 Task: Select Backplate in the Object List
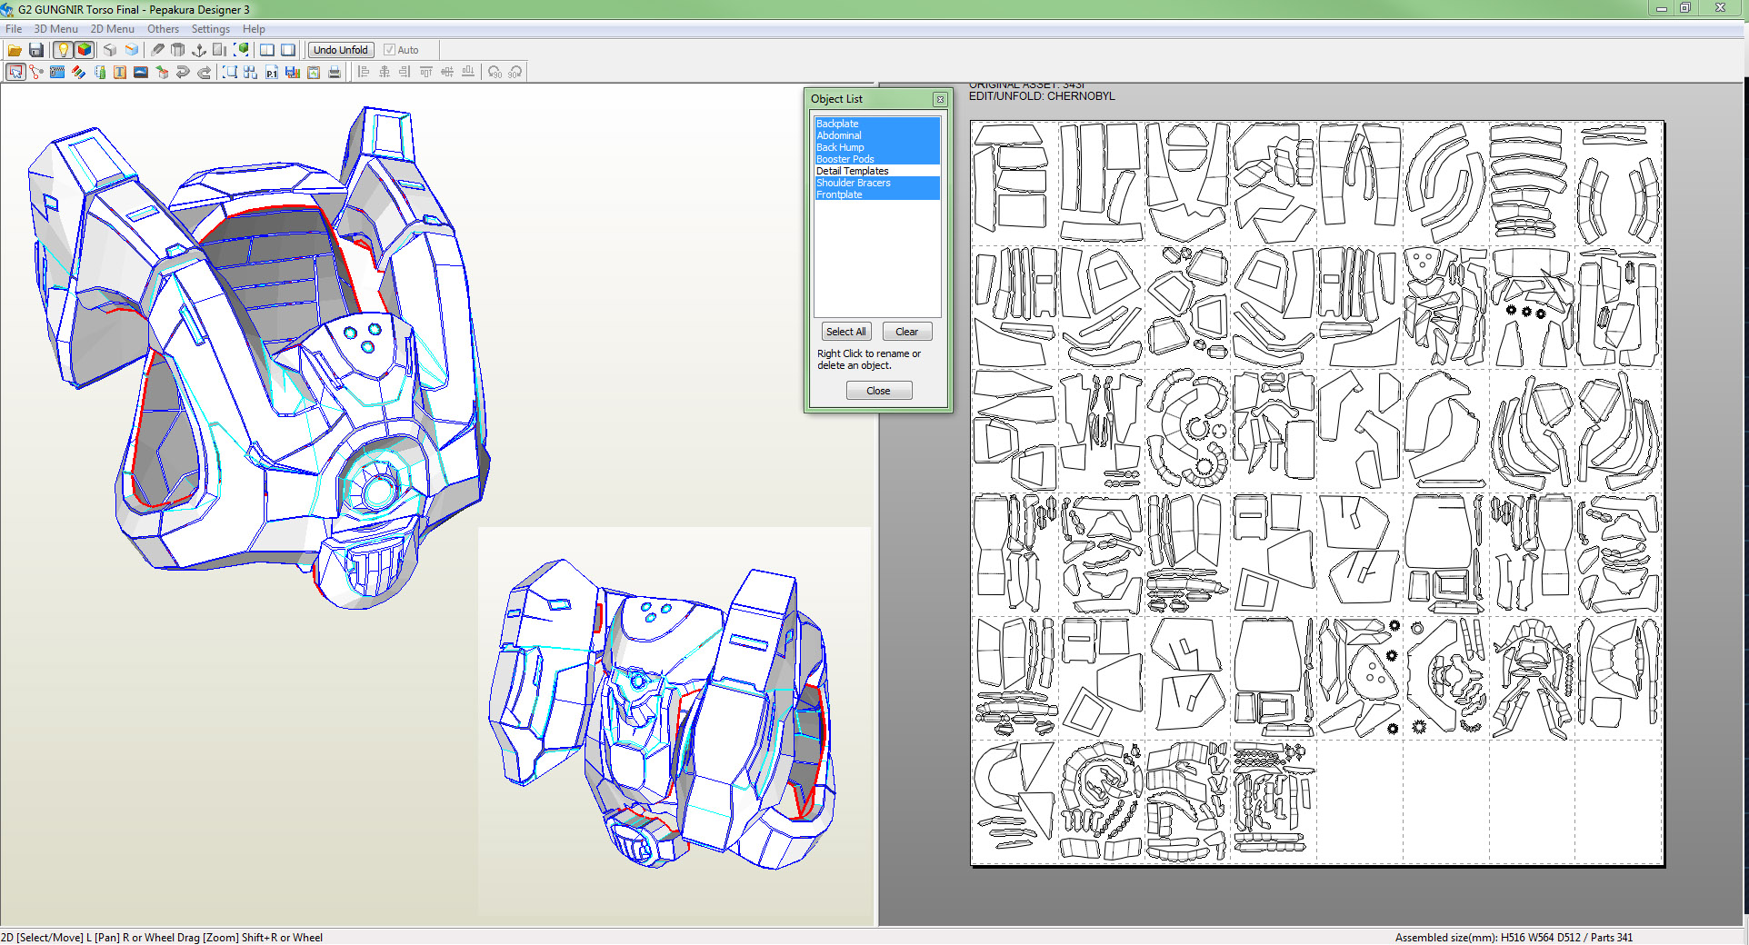[877, 124]
